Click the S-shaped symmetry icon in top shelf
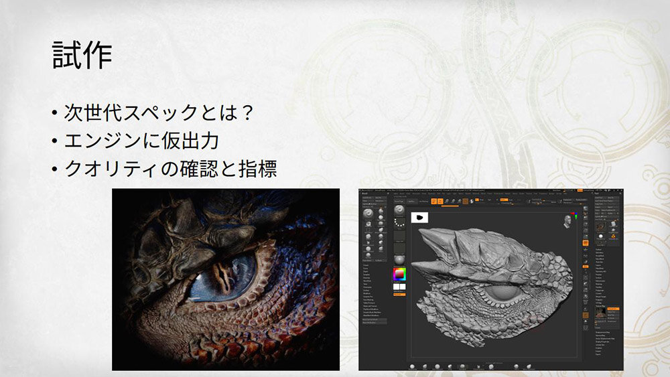The width and height of the screenshot is (670, 377). coord(471,201)
